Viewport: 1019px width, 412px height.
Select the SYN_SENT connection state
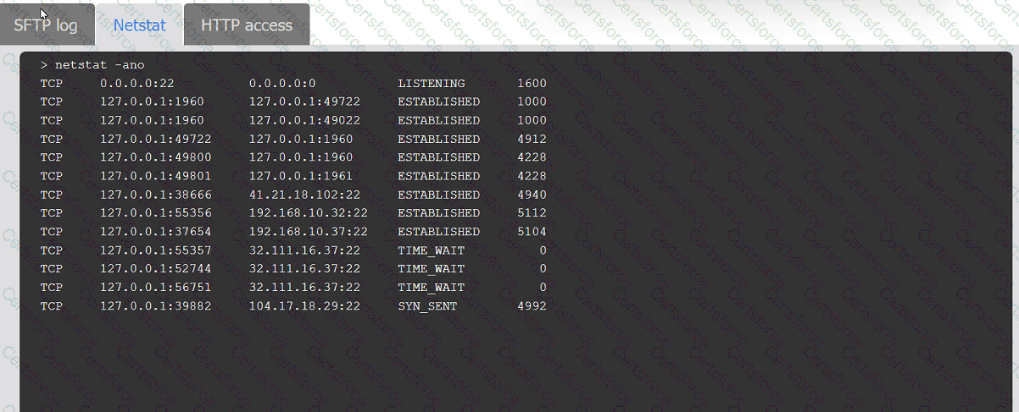(427, 306)
